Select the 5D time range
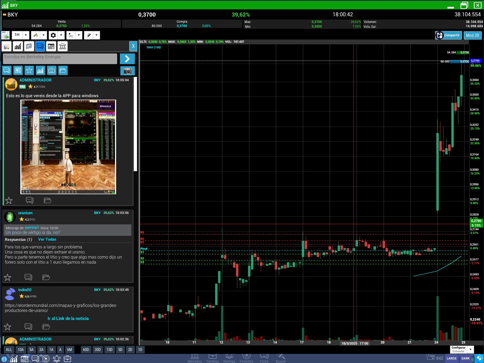 pyautogui.click(x=120, y=350)
